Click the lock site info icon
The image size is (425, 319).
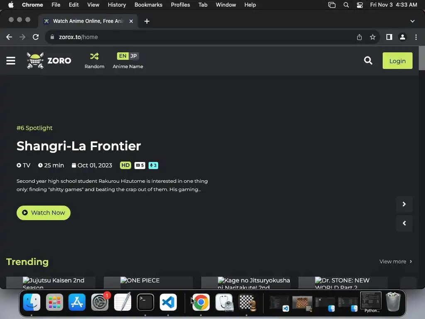(x=52, y=37)
